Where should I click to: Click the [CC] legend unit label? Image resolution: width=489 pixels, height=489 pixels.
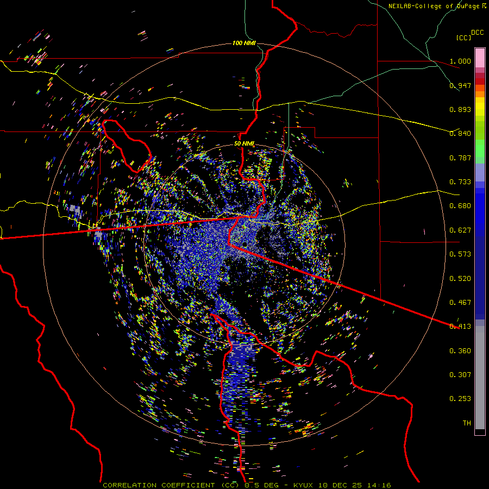point(463,37)
